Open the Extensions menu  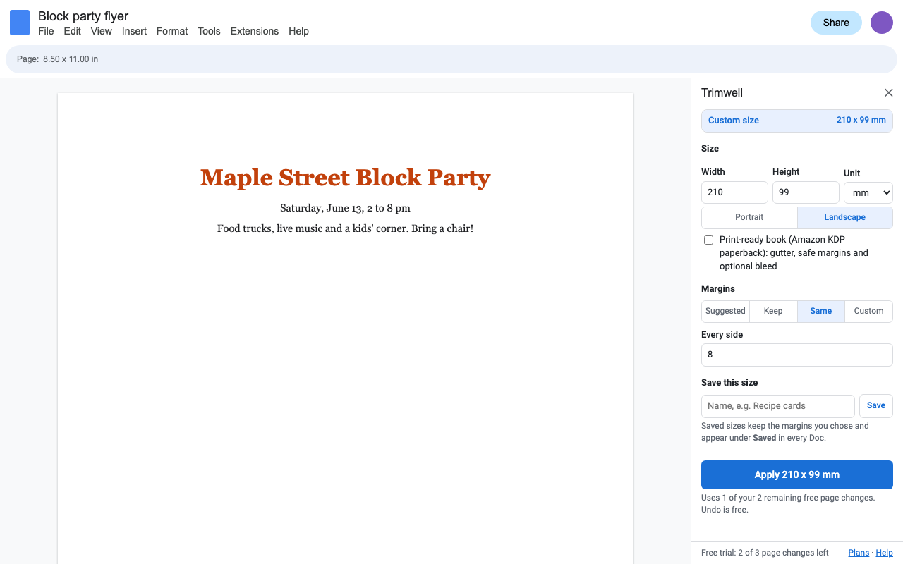tap(255, 31)
